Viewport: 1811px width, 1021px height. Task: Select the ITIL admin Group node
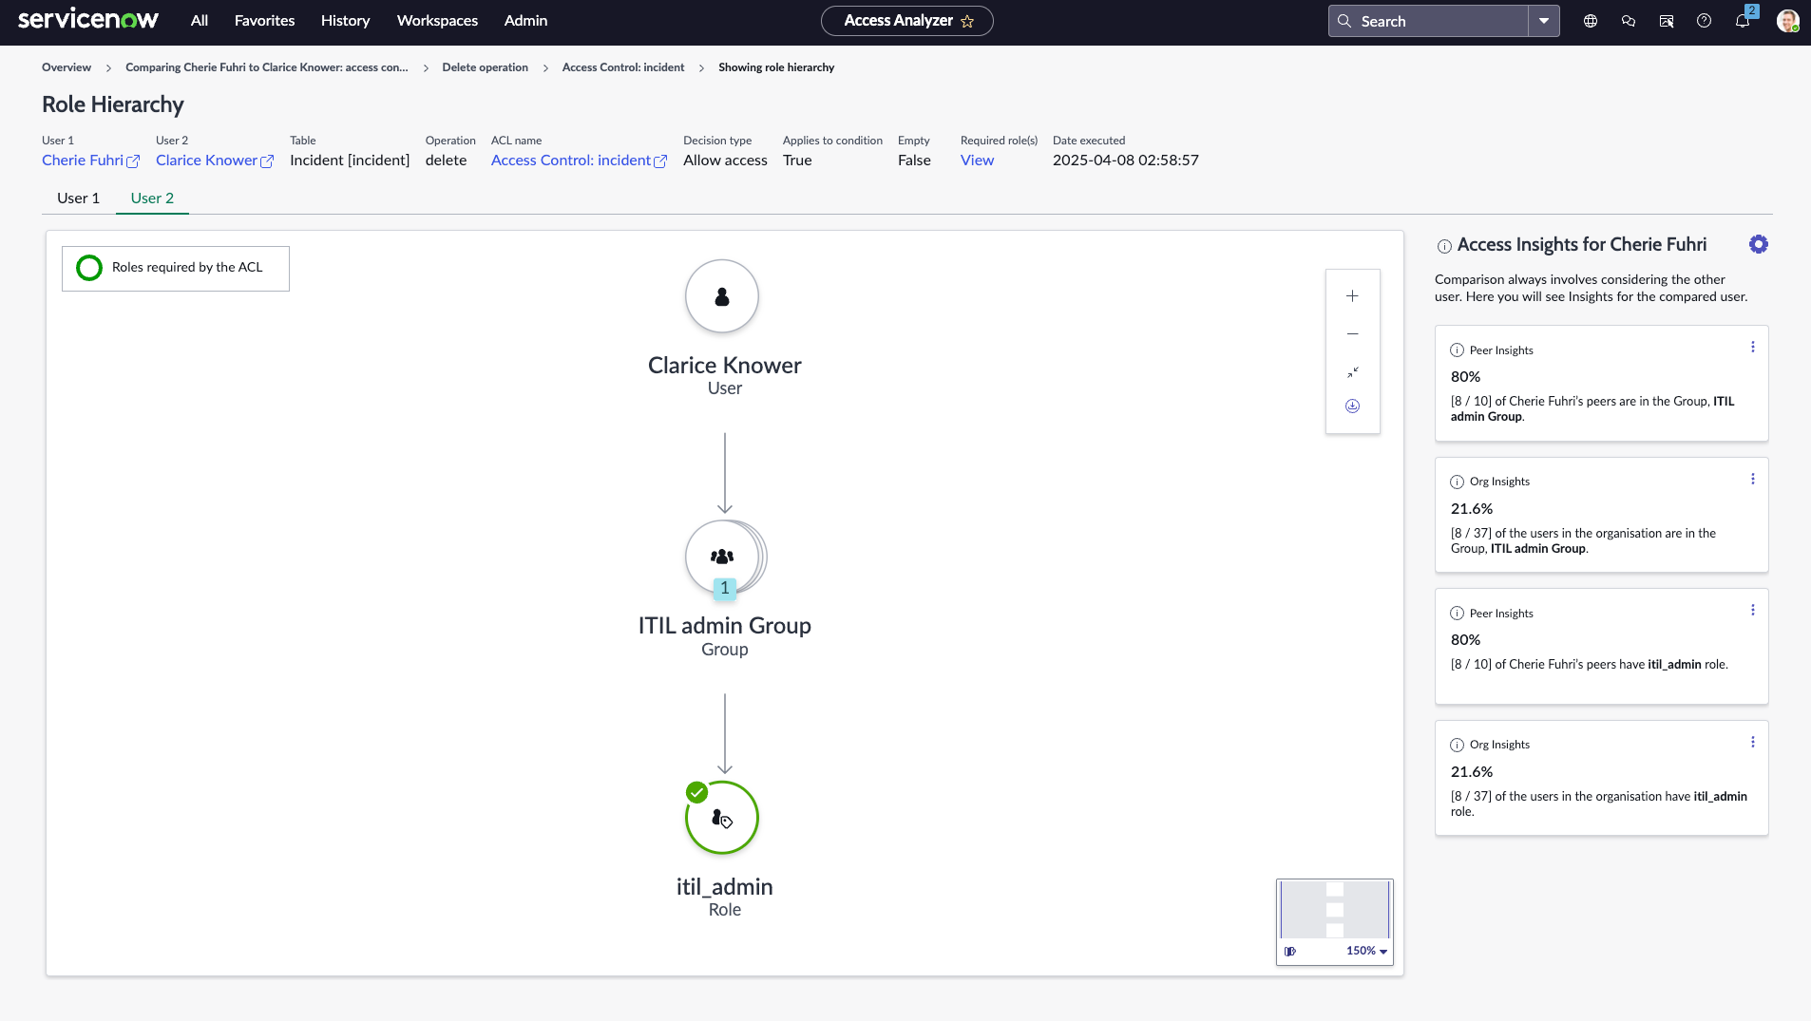point(722,557)
